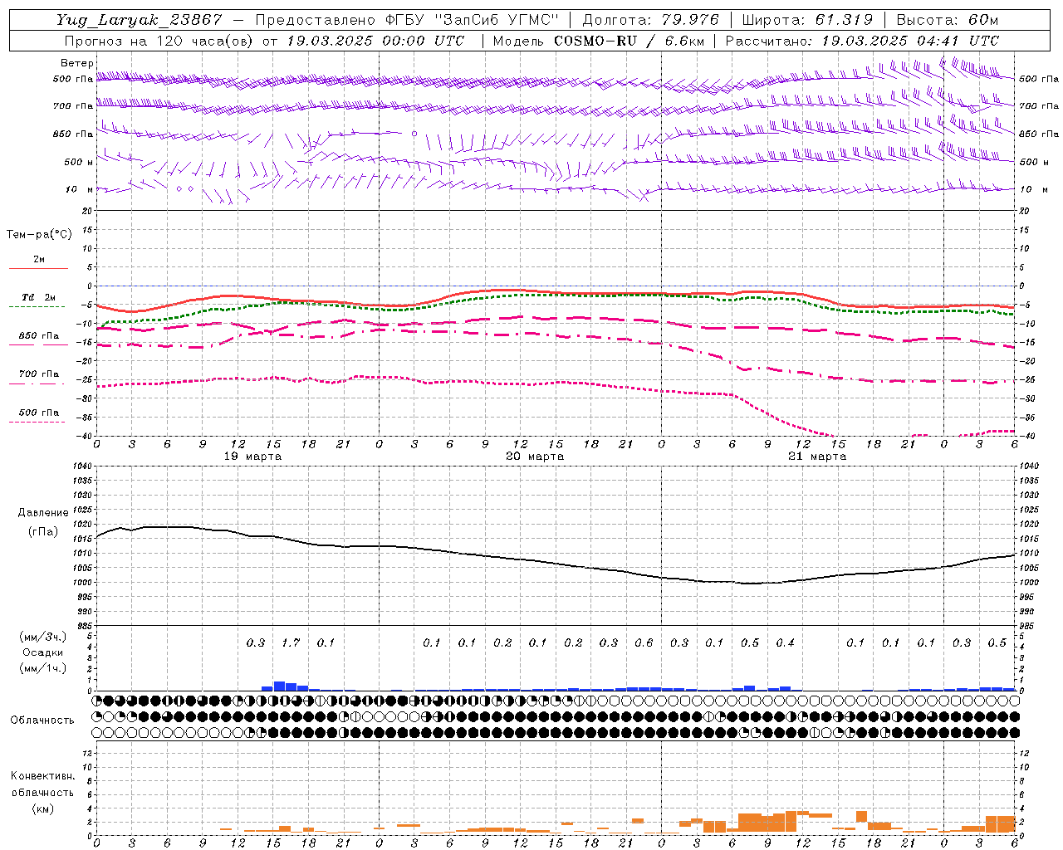Click the Облачность row label
The width and height of the screenshot is (1063, 850).
click(42, 721)
